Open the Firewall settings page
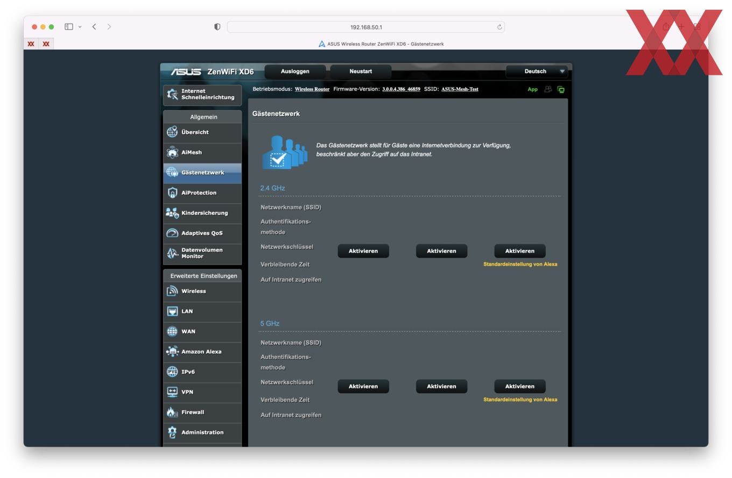Screen dimensions: 732x478 (x=202, y=412)
